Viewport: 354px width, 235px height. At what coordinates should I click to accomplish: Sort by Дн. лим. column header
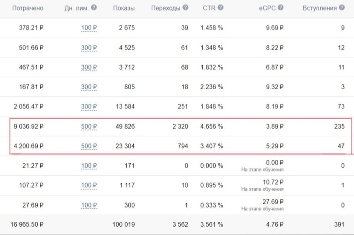tap(76, 8)
